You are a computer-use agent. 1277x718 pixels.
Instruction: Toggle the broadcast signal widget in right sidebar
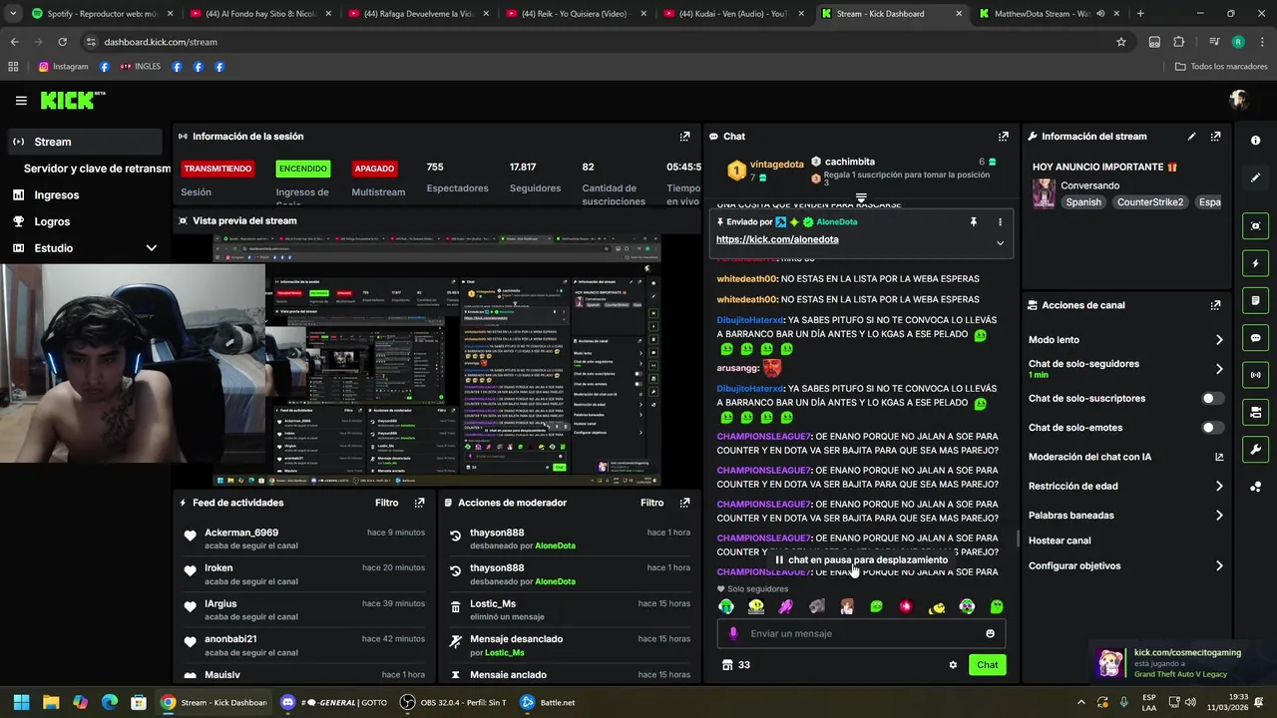(1255, 375)
